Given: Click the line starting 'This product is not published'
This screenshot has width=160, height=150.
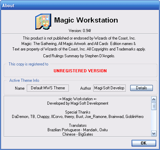Looking at the screenshot, I should (x=79, y=38).
